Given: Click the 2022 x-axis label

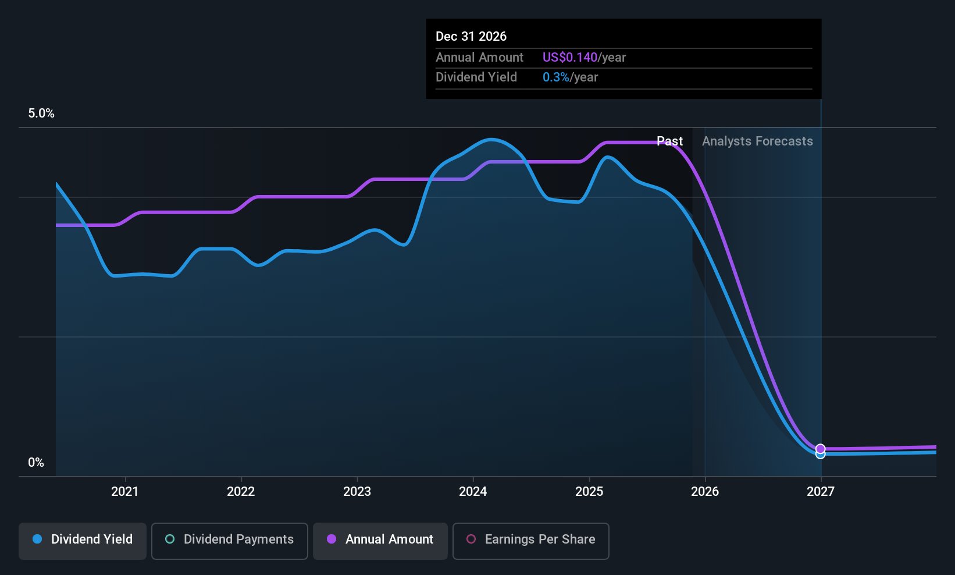Looking at the screenshot, I should tap(241, 491).
